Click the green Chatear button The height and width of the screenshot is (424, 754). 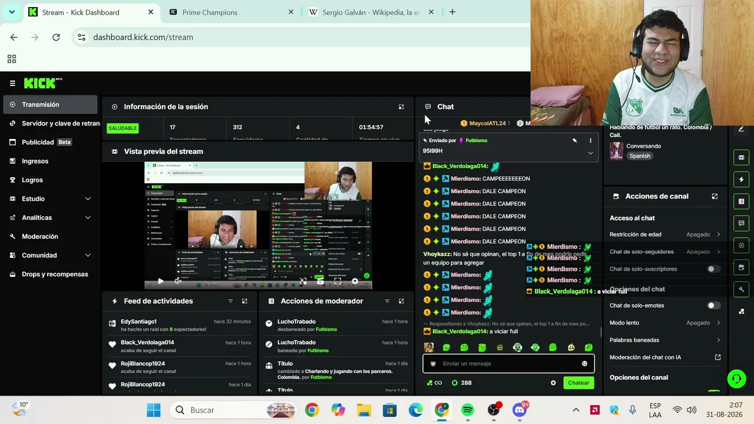pyautogui.click(x=578, y=383)
